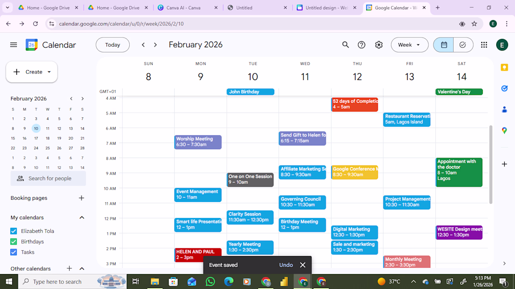Open WhatsApp from taskbar
This screenshot has width=515, height=289.
point(210,282)
